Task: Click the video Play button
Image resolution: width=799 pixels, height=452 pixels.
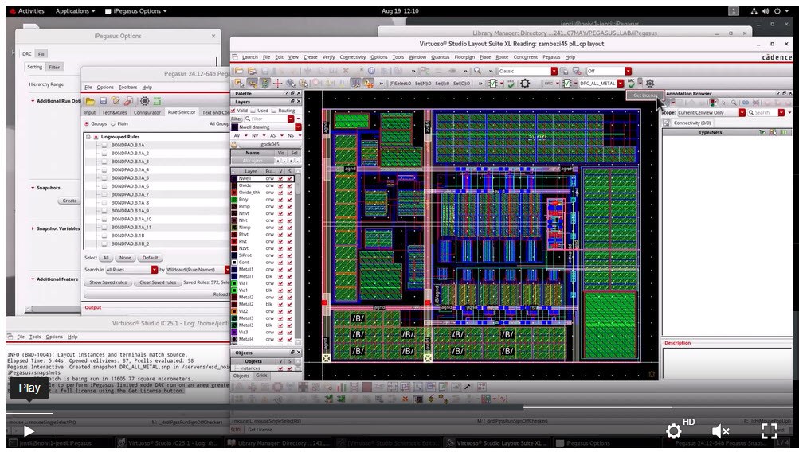Action: [29, 431]
